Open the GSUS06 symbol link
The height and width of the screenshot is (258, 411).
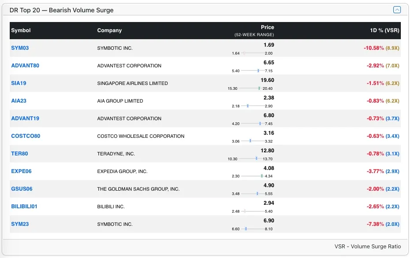pyautogui.click(x=22, y=189)
